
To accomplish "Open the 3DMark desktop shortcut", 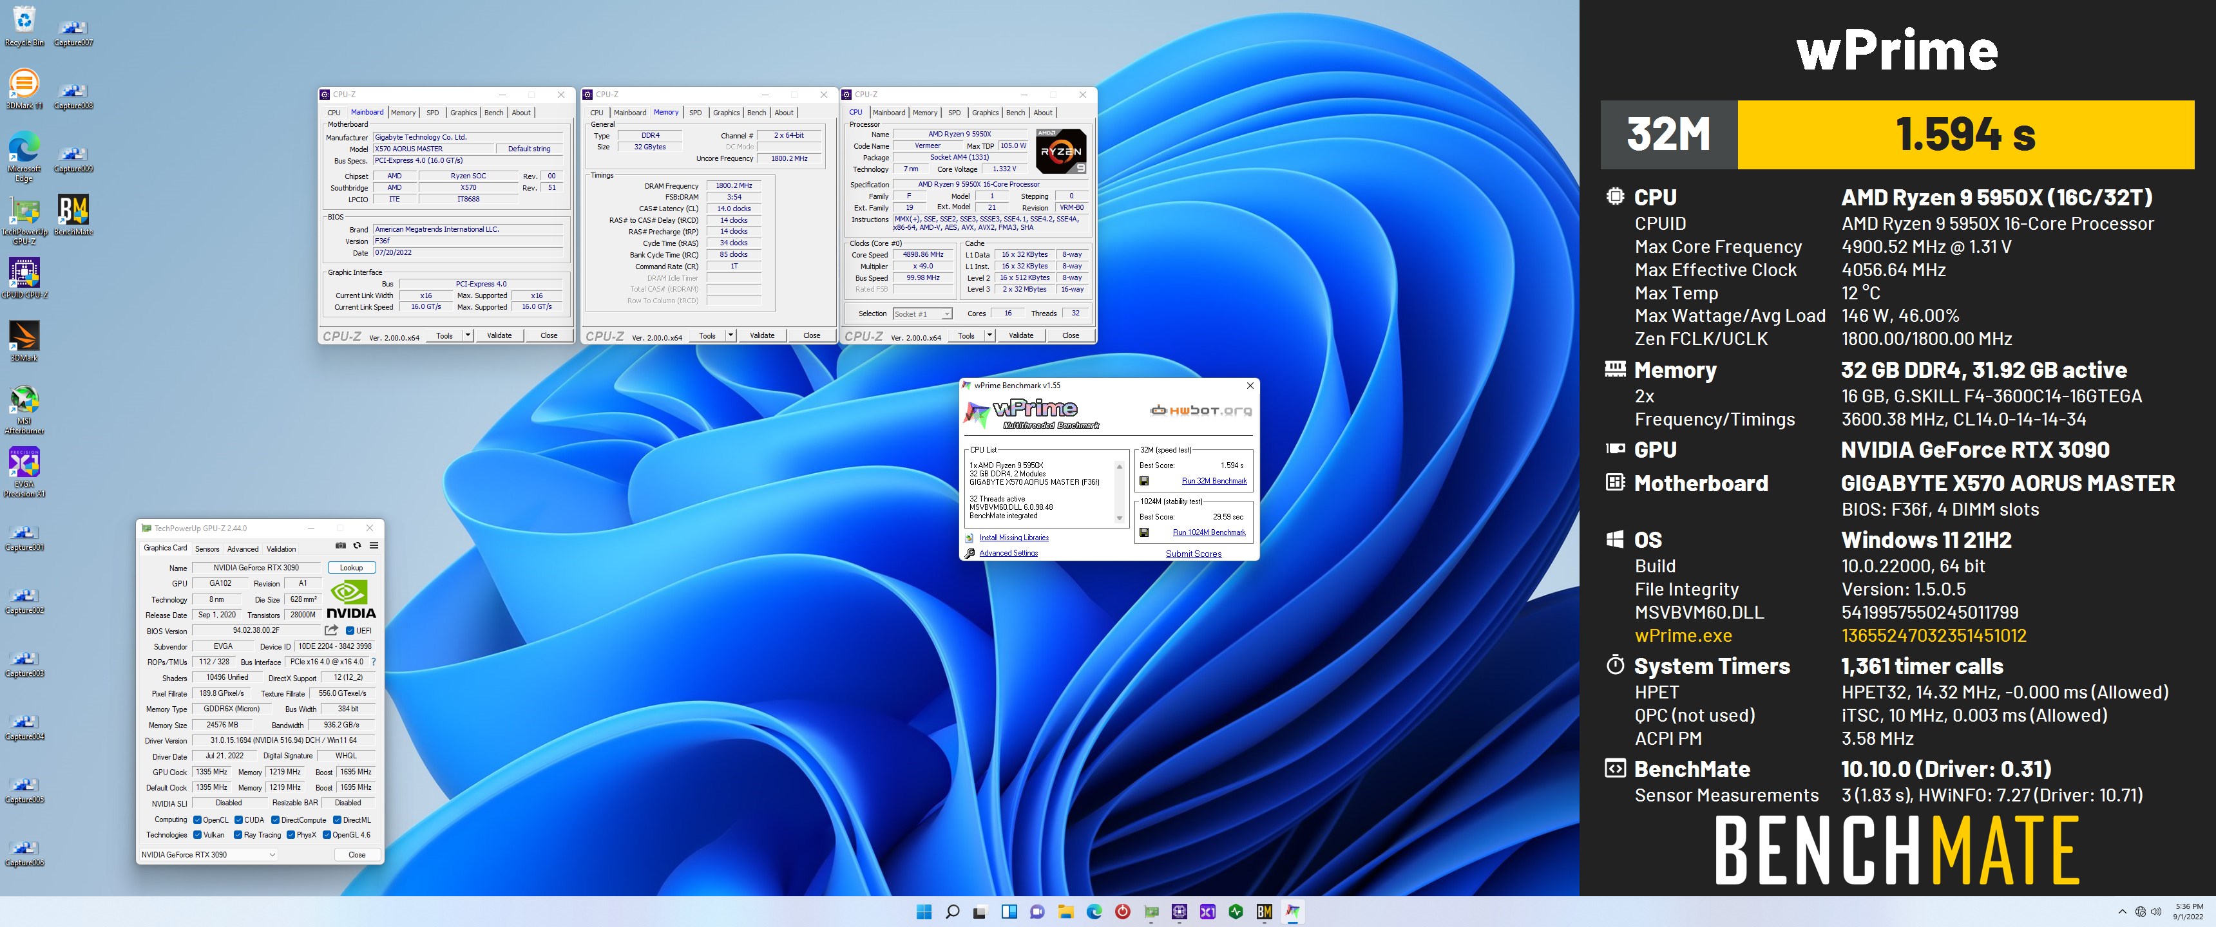I will pos(24,341).
